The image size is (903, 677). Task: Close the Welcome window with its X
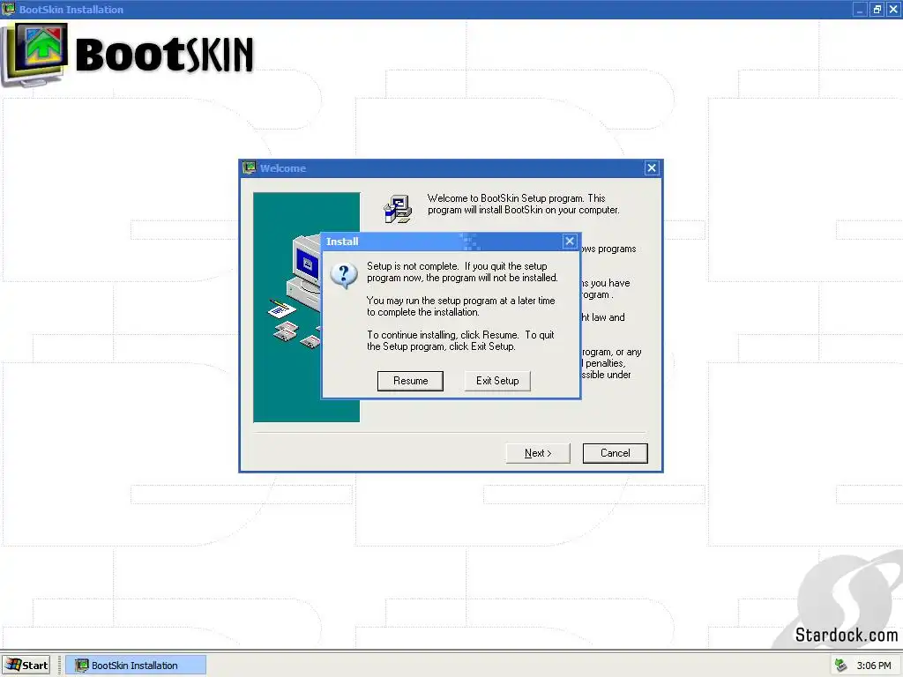pyautogui.click(x=652, y=168)
